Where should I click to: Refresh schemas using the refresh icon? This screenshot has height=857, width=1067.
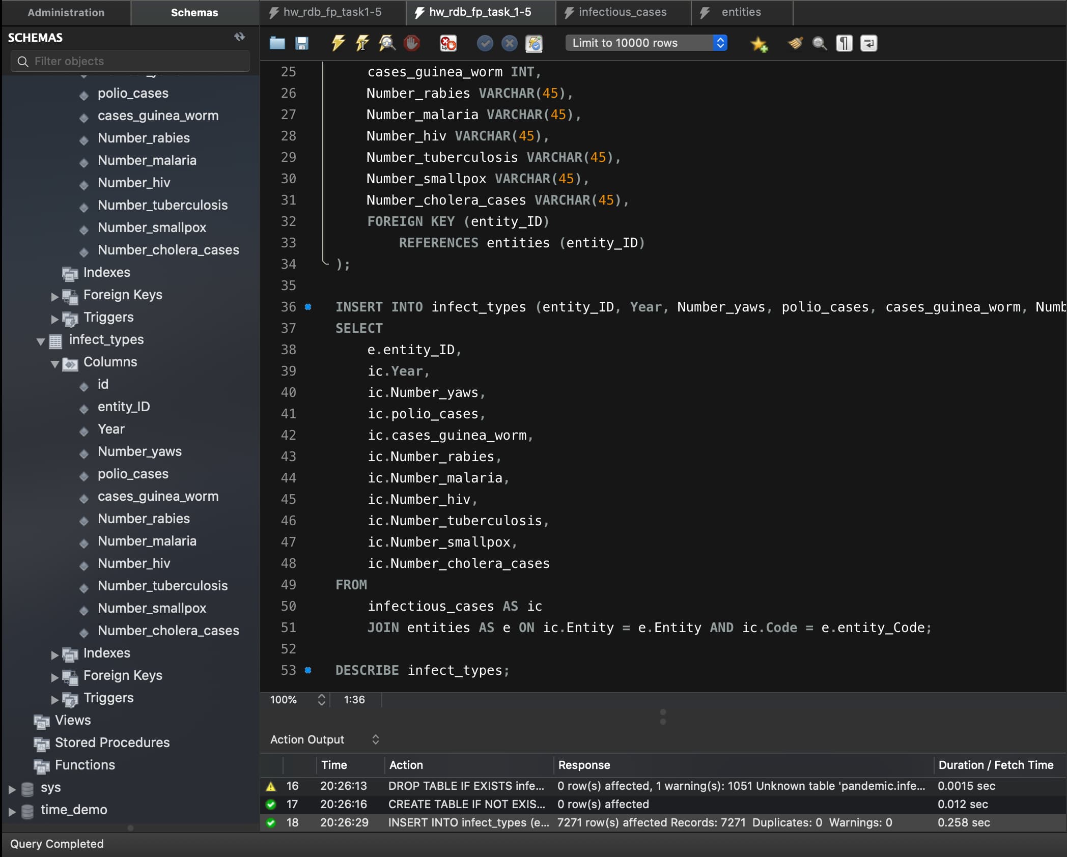pyautogui.click(x=239, y=37)
